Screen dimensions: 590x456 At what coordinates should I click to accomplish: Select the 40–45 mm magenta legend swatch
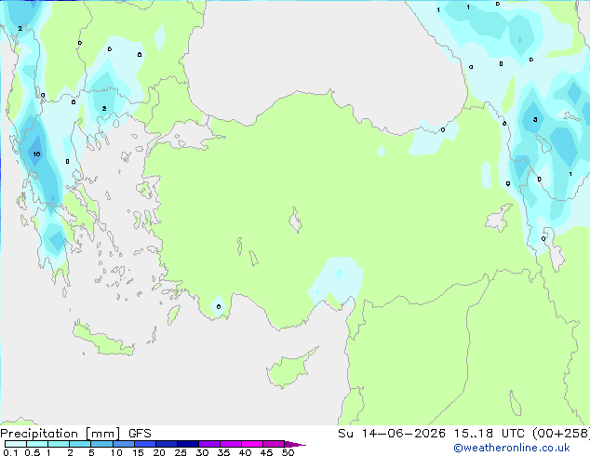(252, 444)
